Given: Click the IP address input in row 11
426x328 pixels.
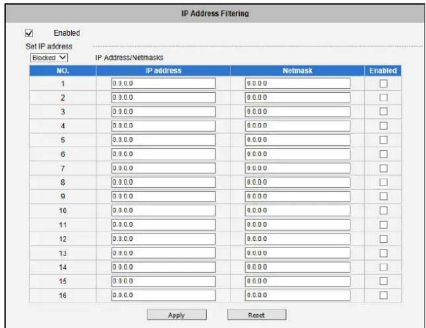Looking at the screenshot, I should 163,225.
